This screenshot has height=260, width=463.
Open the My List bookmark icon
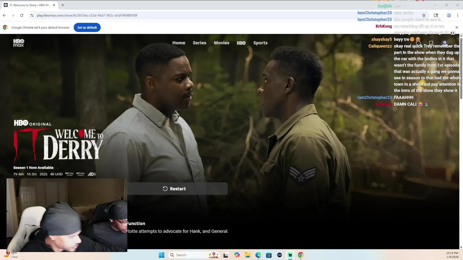(x=431, y=43)
